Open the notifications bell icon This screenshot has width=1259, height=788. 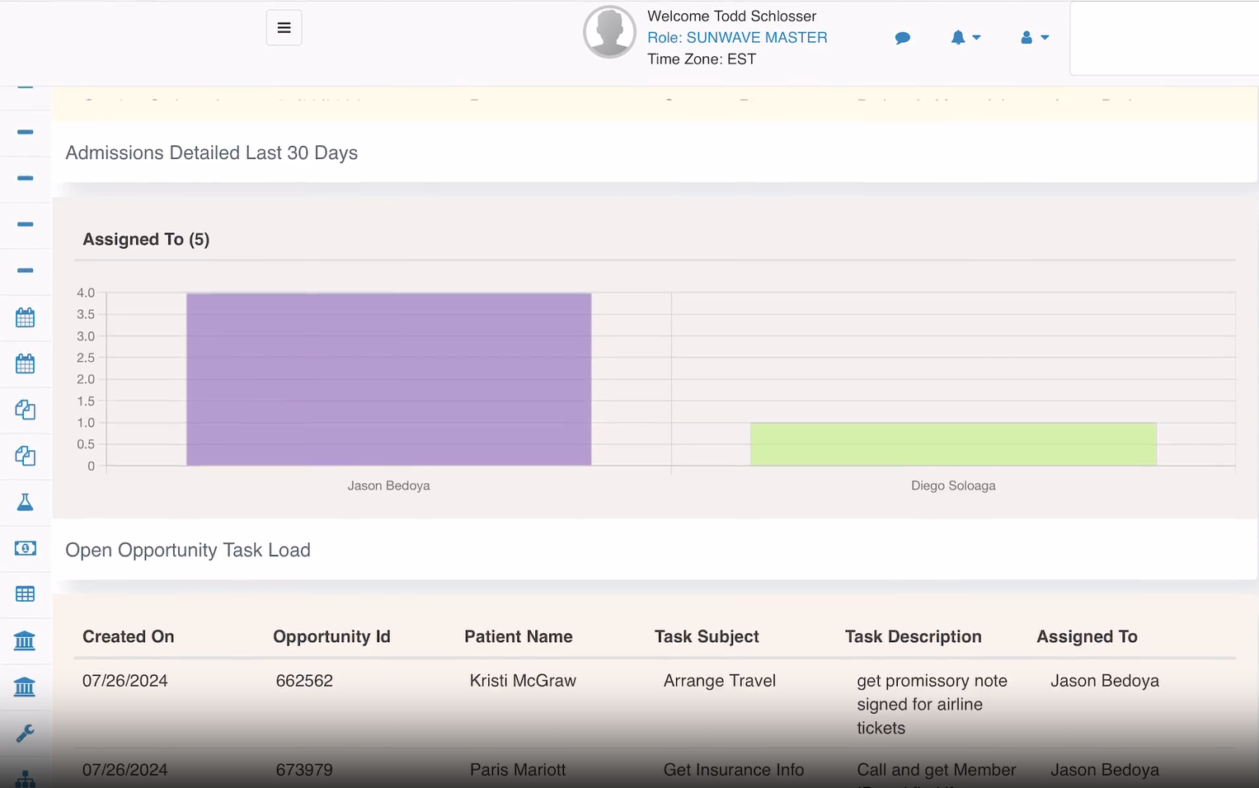(957, 37)
